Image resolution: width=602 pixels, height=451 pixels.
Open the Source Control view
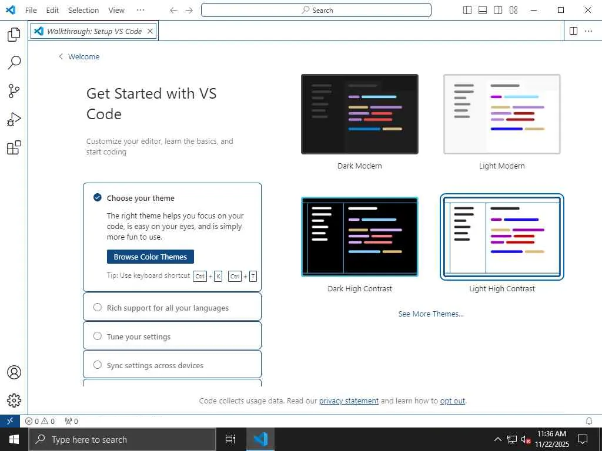tap(14, 91)
